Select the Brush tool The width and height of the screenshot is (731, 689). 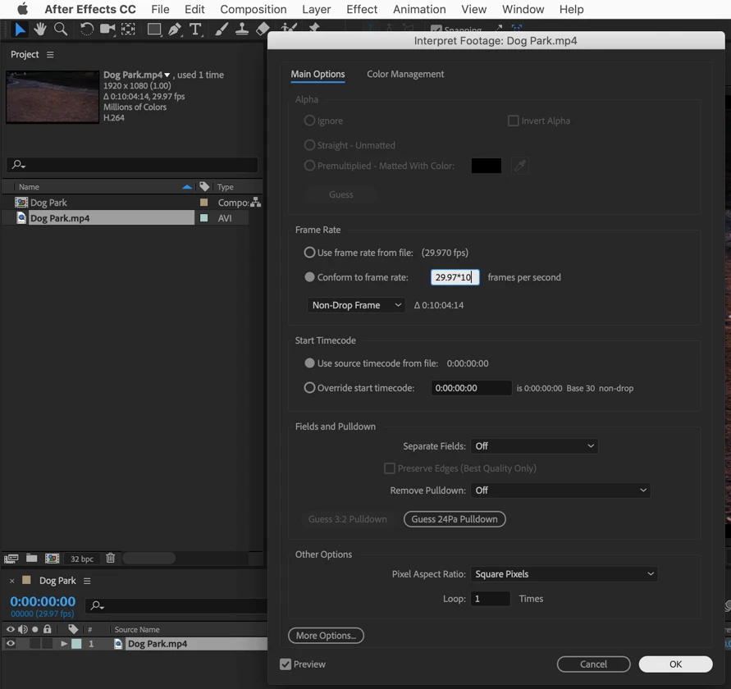[222, 30]
